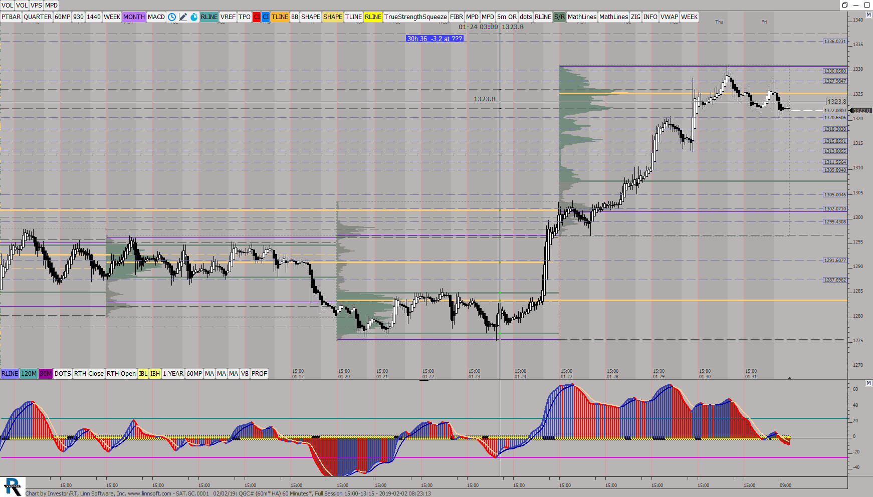The height and width of the screenshot is (497, 873).
Task: Click the 1330.0580 price level label
Action: pyautogui.click(x=835, y=71)
